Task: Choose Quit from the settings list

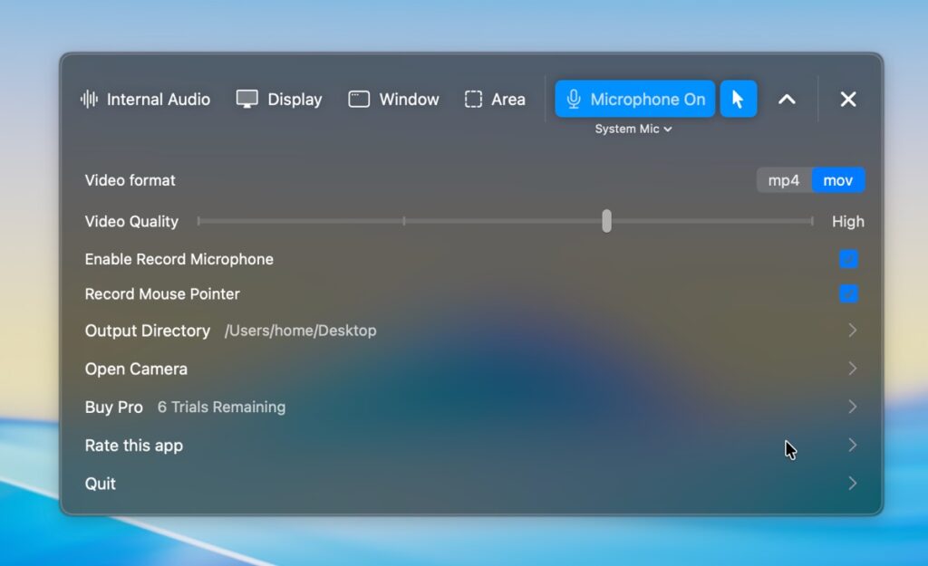Action: (101, 484)
